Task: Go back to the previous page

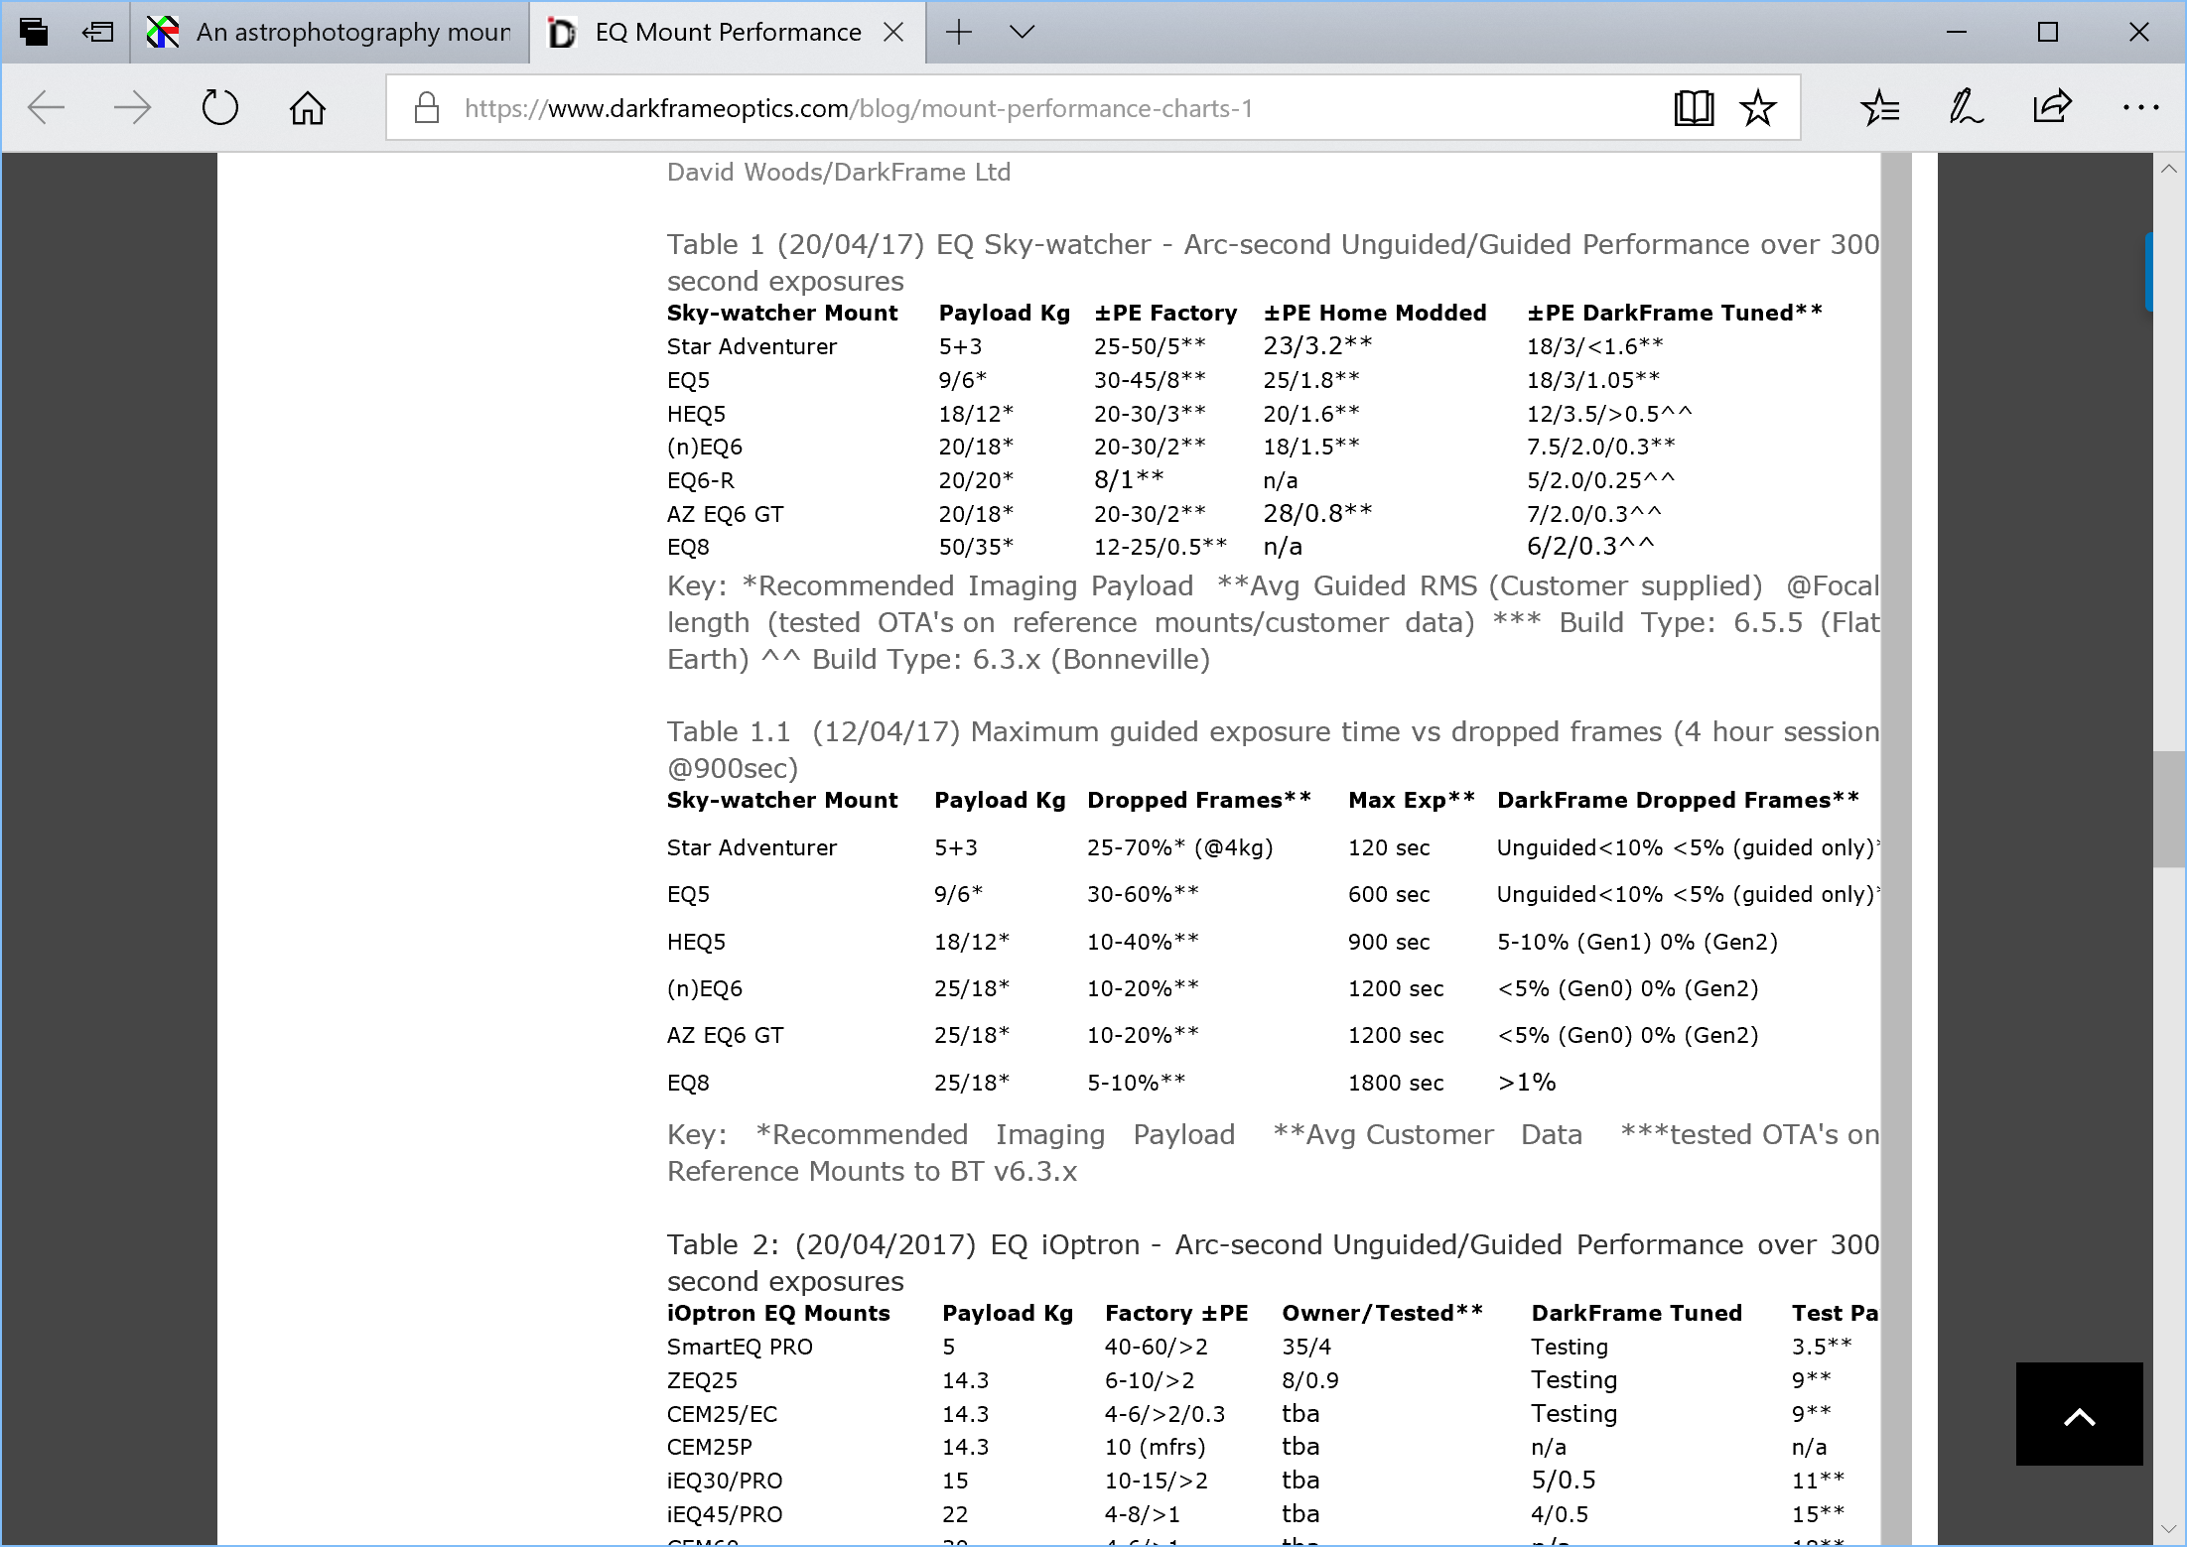Action: tap(46, 107)
